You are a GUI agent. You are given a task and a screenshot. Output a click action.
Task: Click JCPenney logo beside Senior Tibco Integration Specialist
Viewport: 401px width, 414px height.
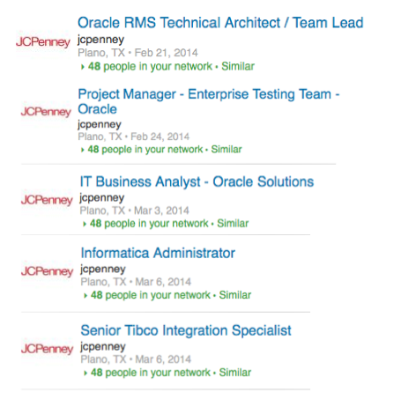click(47, 349)
